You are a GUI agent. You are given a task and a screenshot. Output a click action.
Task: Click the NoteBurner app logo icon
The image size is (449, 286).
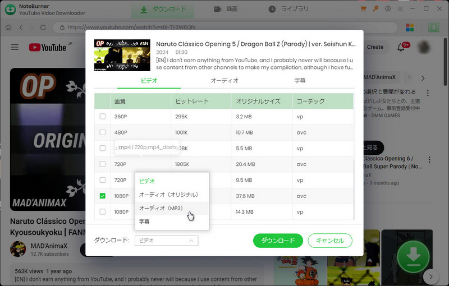(x=10, y=10)
